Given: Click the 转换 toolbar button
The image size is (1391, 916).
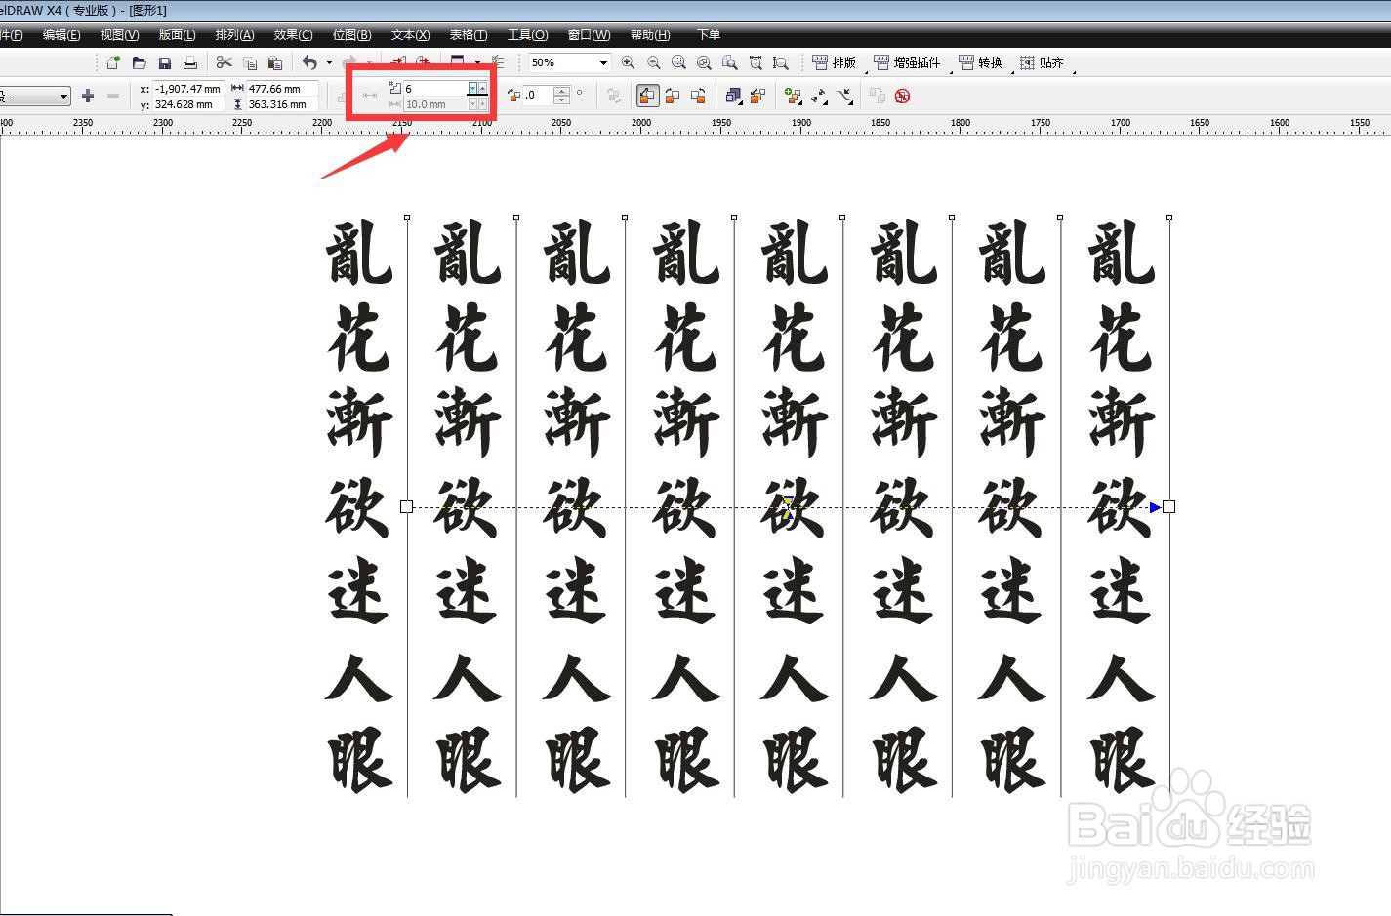Looking at the screenshot, I should point(981,62).
